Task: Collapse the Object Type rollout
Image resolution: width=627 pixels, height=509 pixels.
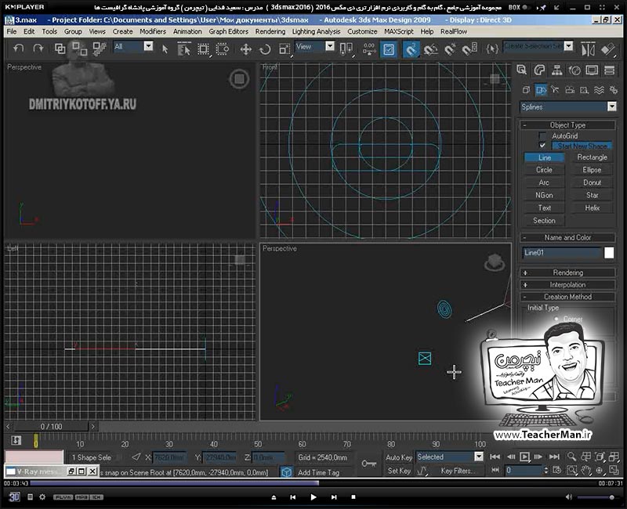Action: (567, 125)
